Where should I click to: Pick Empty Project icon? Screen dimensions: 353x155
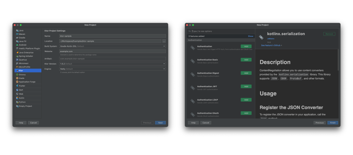17,106
